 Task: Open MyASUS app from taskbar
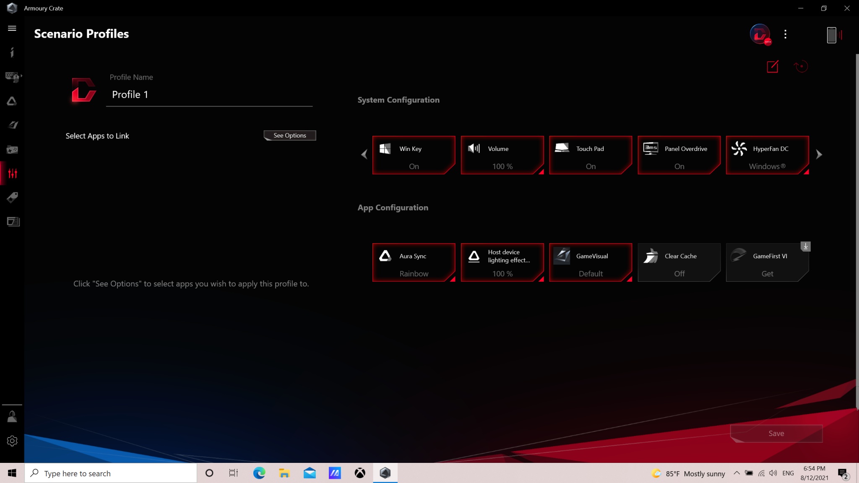[x=335, y=473]
